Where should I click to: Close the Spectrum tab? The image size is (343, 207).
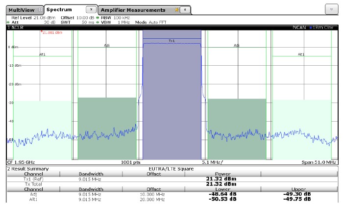click(x=90, y=10)
